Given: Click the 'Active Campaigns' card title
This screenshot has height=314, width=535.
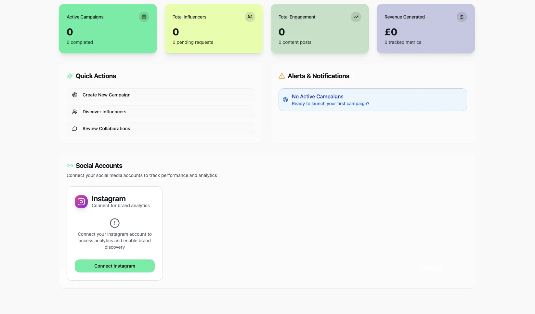Looking at the screenshot, I should [85, 17].
